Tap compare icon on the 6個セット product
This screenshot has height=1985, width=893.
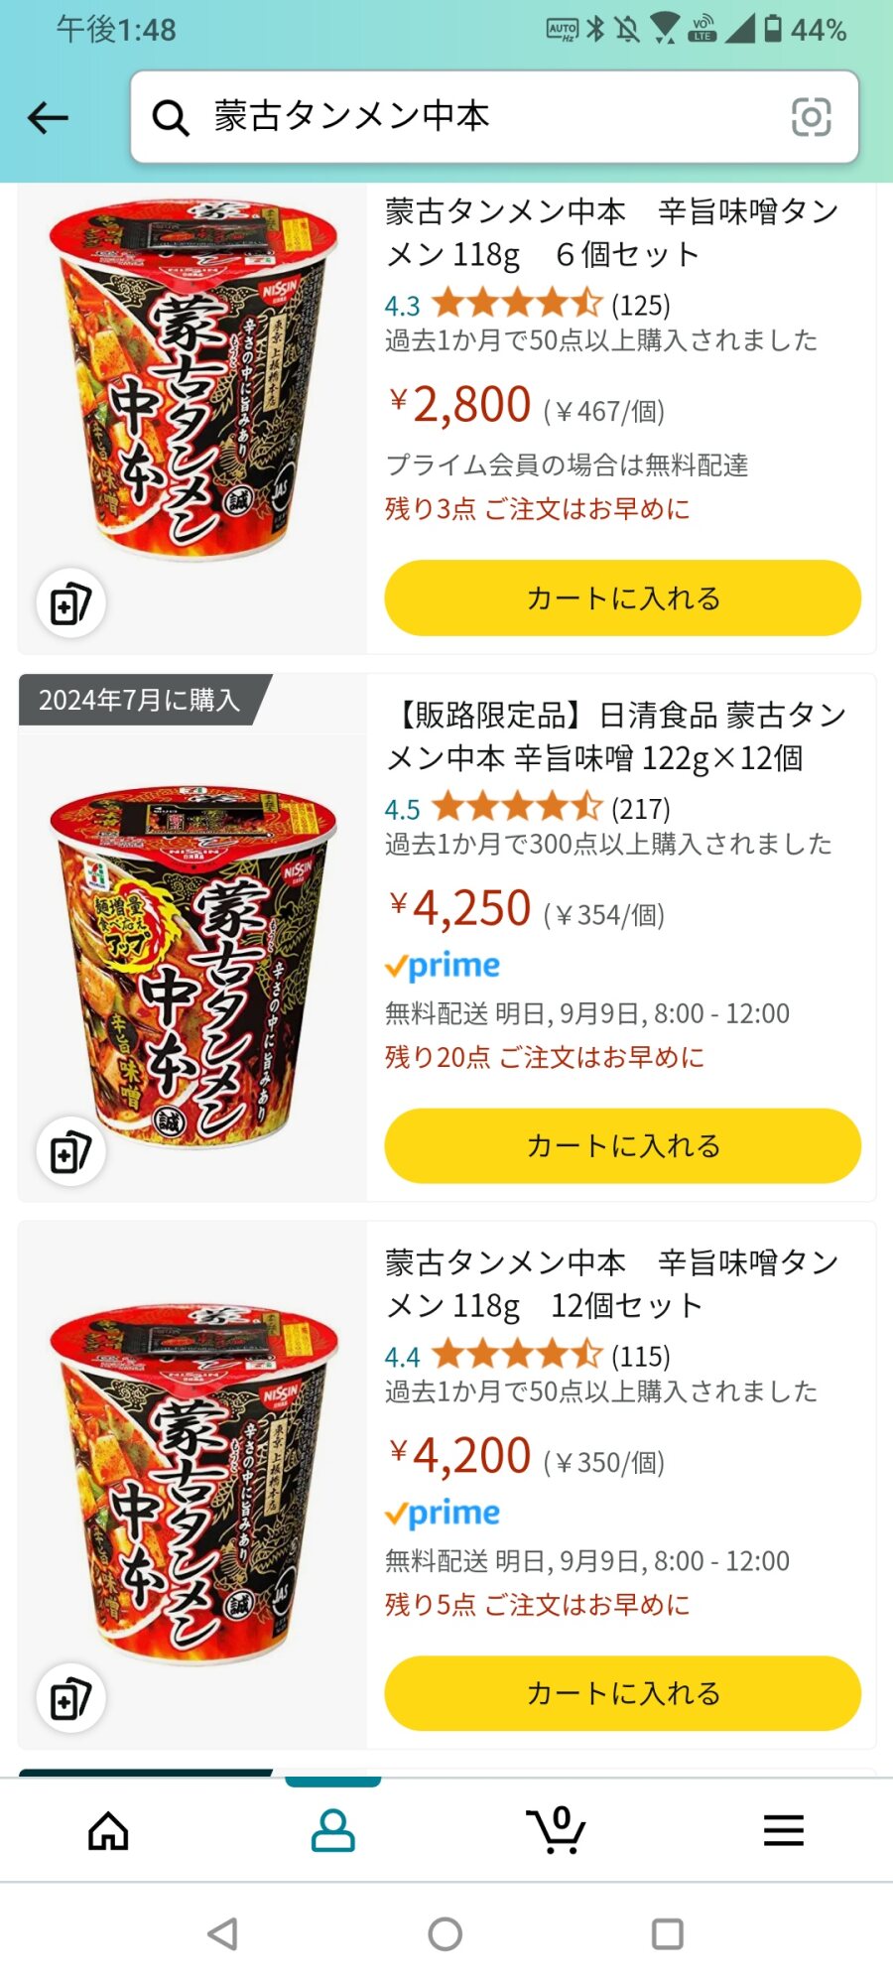pos(71,603)
